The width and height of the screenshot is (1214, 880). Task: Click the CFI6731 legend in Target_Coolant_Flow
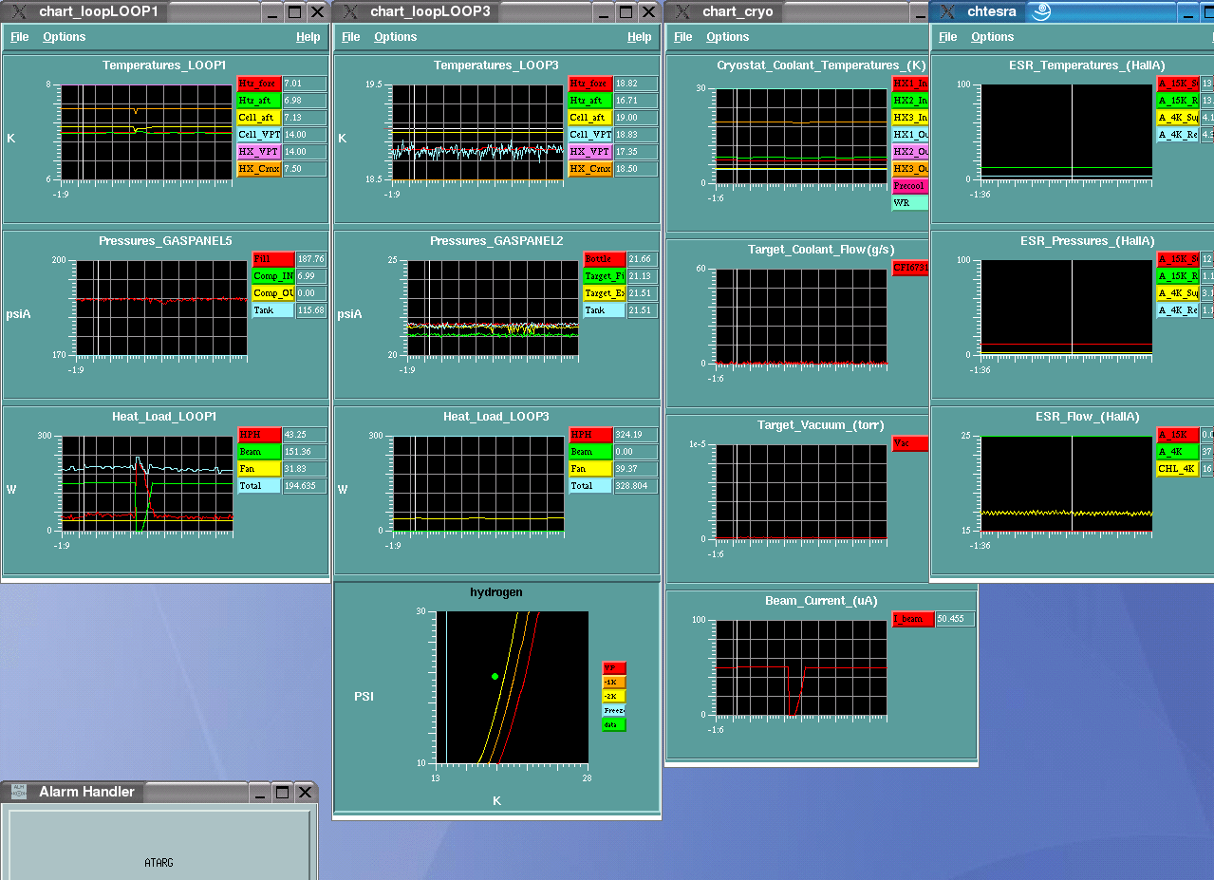click(910, 268)
